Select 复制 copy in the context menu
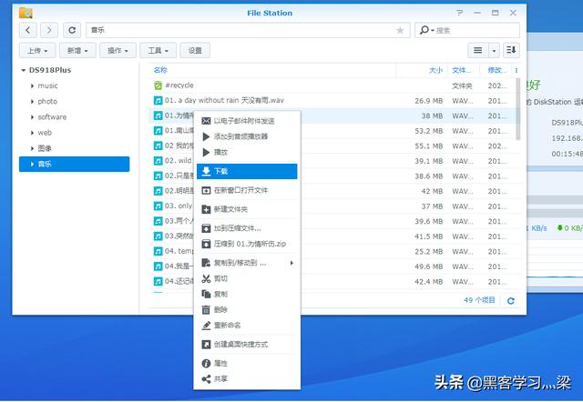The image size is (583, 402). (x=247, y=294)
